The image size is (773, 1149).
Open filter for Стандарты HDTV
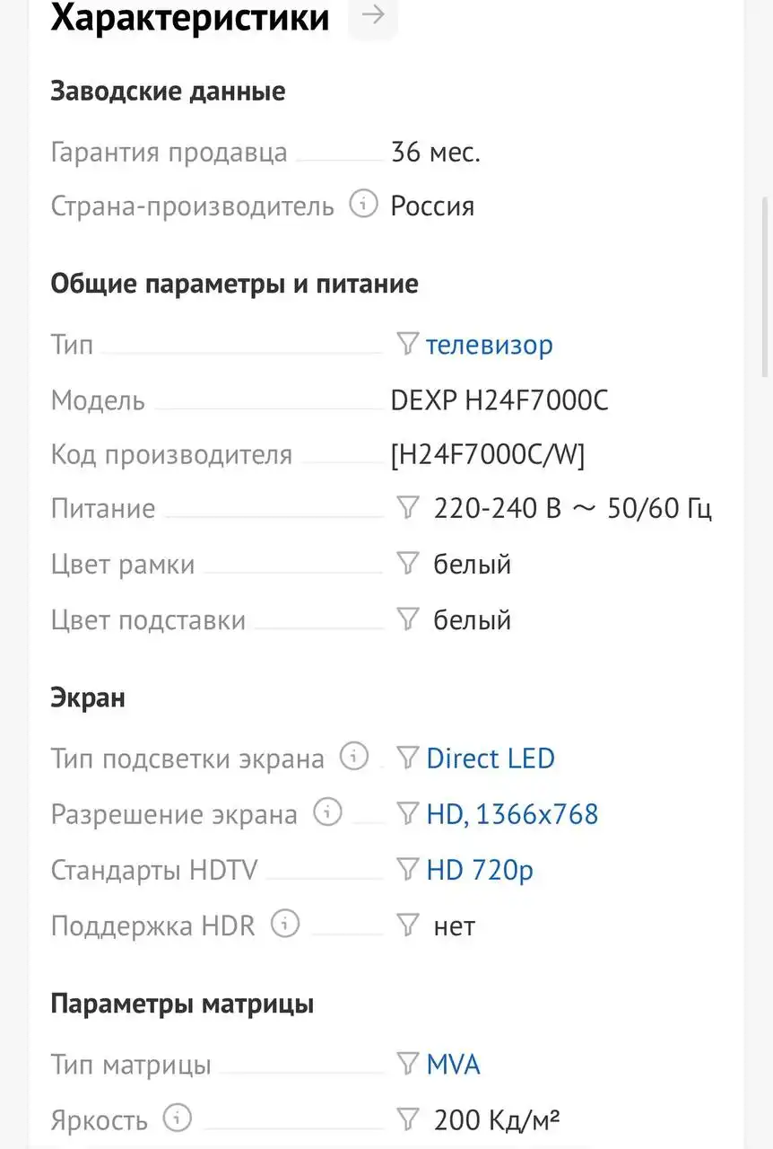coord(407,867)
